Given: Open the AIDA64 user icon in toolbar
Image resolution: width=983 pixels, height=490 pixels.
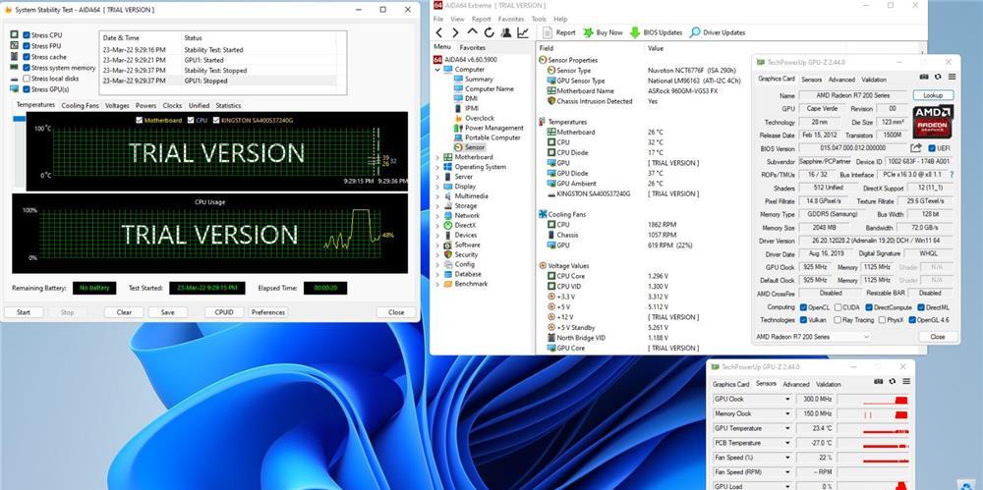Looking at the screenshot, I should (505, 32).
